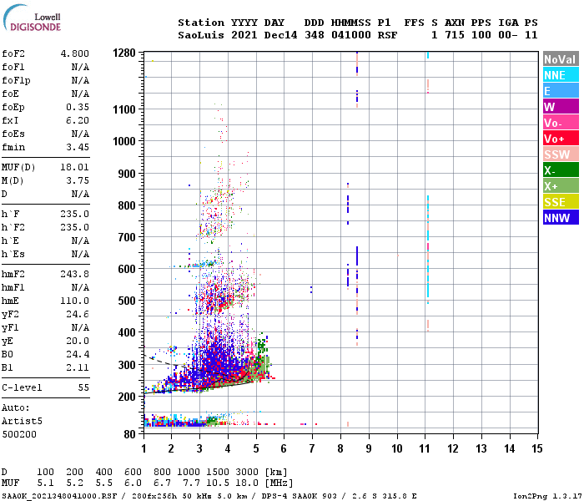Select the X- dark green swatch
This screenshot has width=584, height=501.
[561, 170]
